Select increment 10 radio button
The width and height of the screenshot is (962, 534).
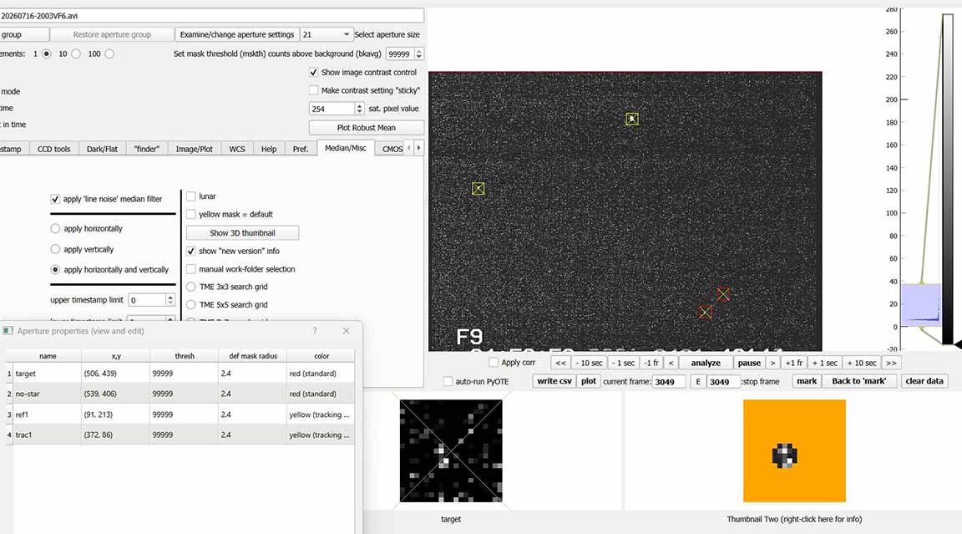76,54
